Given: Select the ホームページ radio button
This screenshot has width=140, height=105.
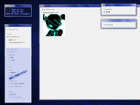Looking at the screenshot, I should tap(8, 30).
